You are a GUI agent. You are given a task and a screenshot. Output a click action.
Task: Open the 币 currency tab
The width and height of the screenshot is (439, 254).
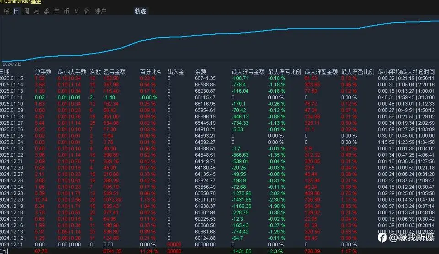tap(66, 11)
